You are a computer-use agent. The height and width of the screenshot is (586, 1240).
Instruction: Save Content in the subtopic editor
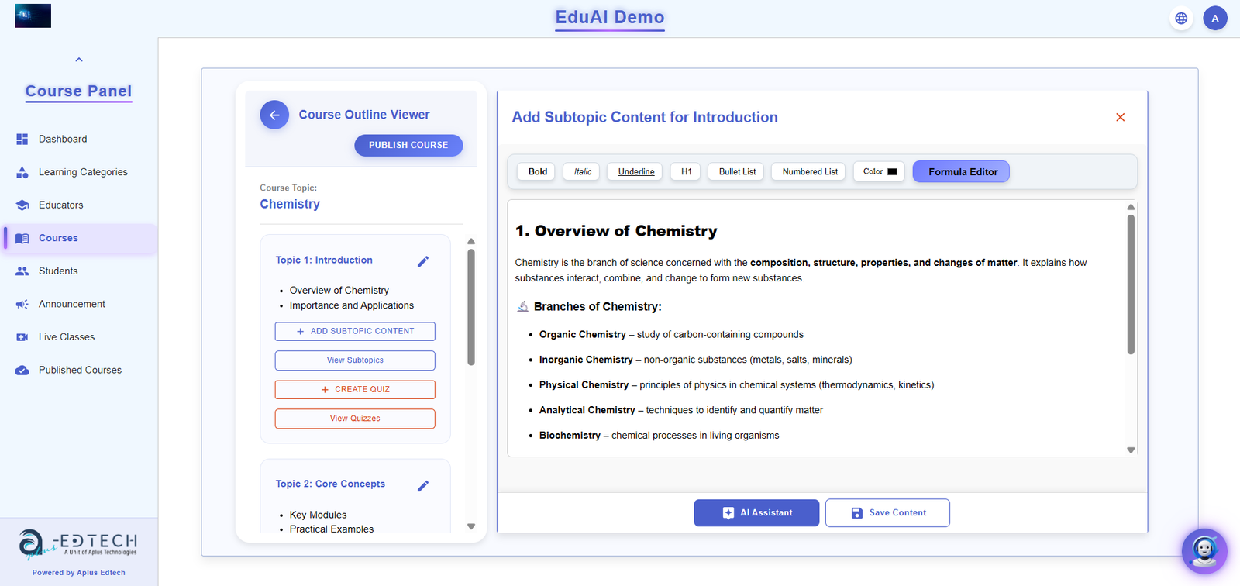[887, 512]
